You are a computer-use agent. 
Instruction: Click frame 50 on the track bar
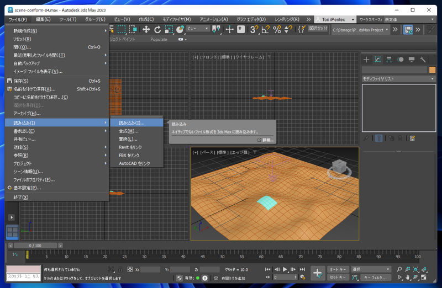[222, 257]
